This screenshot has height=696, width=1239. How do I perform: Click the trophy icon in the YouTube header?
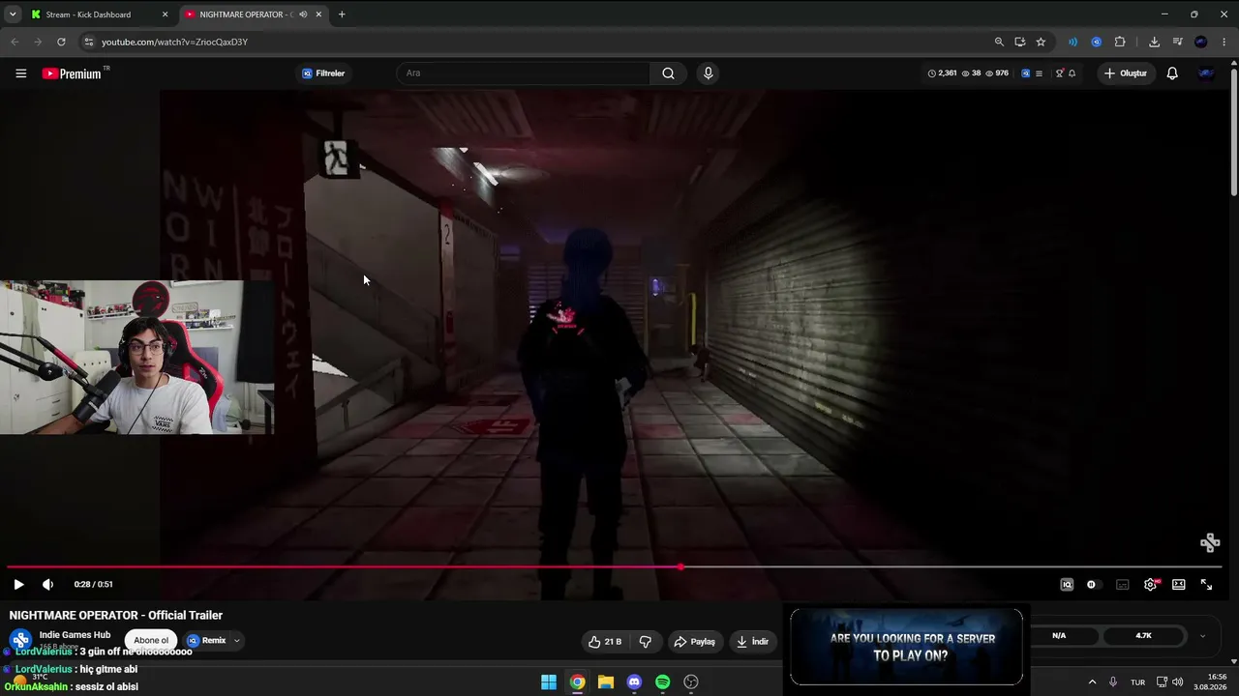coord(1059,73)
